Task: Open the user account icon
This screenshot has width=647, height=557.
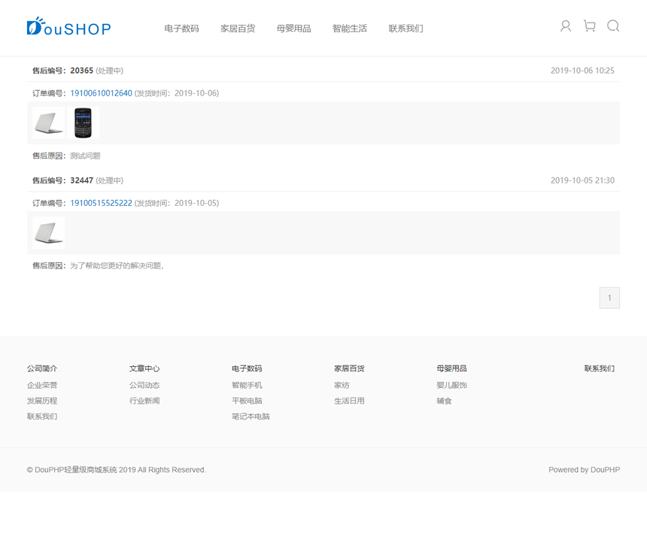Action: (x=566, y=26)
